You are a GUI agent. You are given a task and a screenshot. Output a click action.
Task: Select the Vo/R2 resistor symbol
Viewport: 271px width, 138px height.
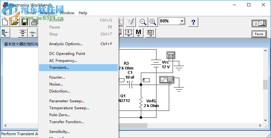pyautogui.click(x=141, y=102)
